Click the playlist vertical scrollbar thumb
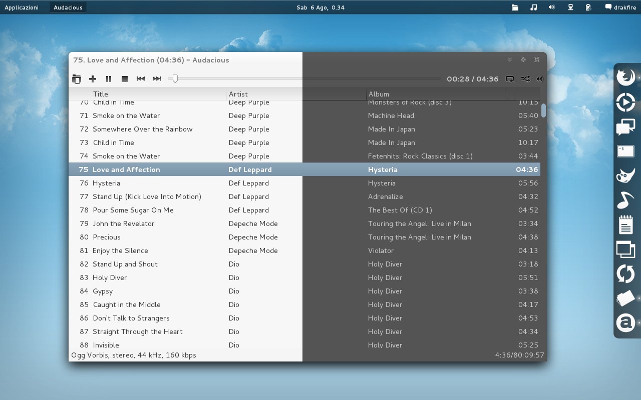 543,110
